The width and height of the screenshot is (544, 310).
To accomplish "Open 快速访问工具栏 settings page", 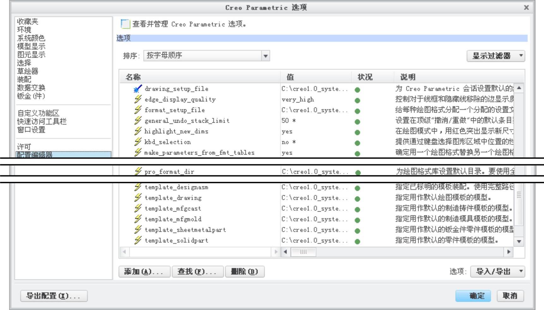I will pyautogui.click(x=42, y=121).
